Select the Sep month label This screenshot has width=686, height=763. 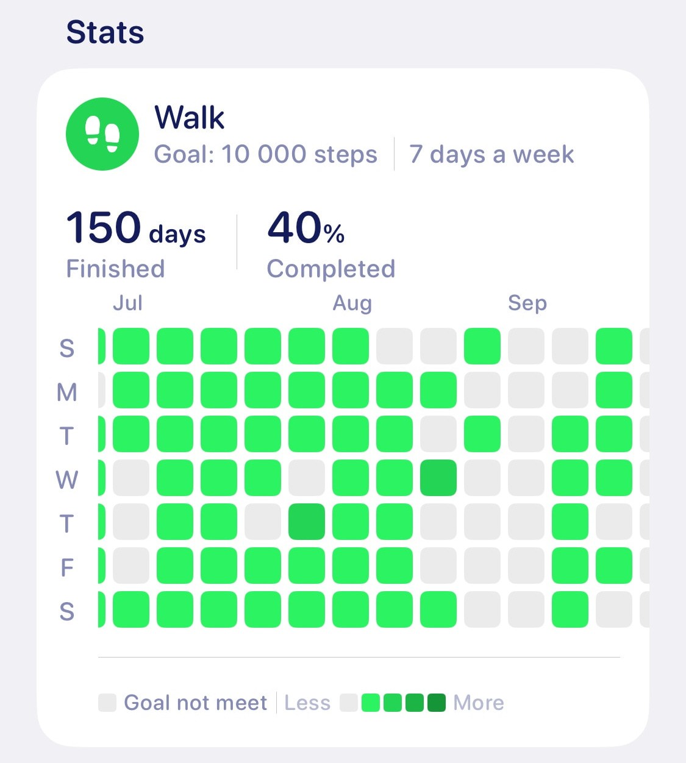(527, 303)
